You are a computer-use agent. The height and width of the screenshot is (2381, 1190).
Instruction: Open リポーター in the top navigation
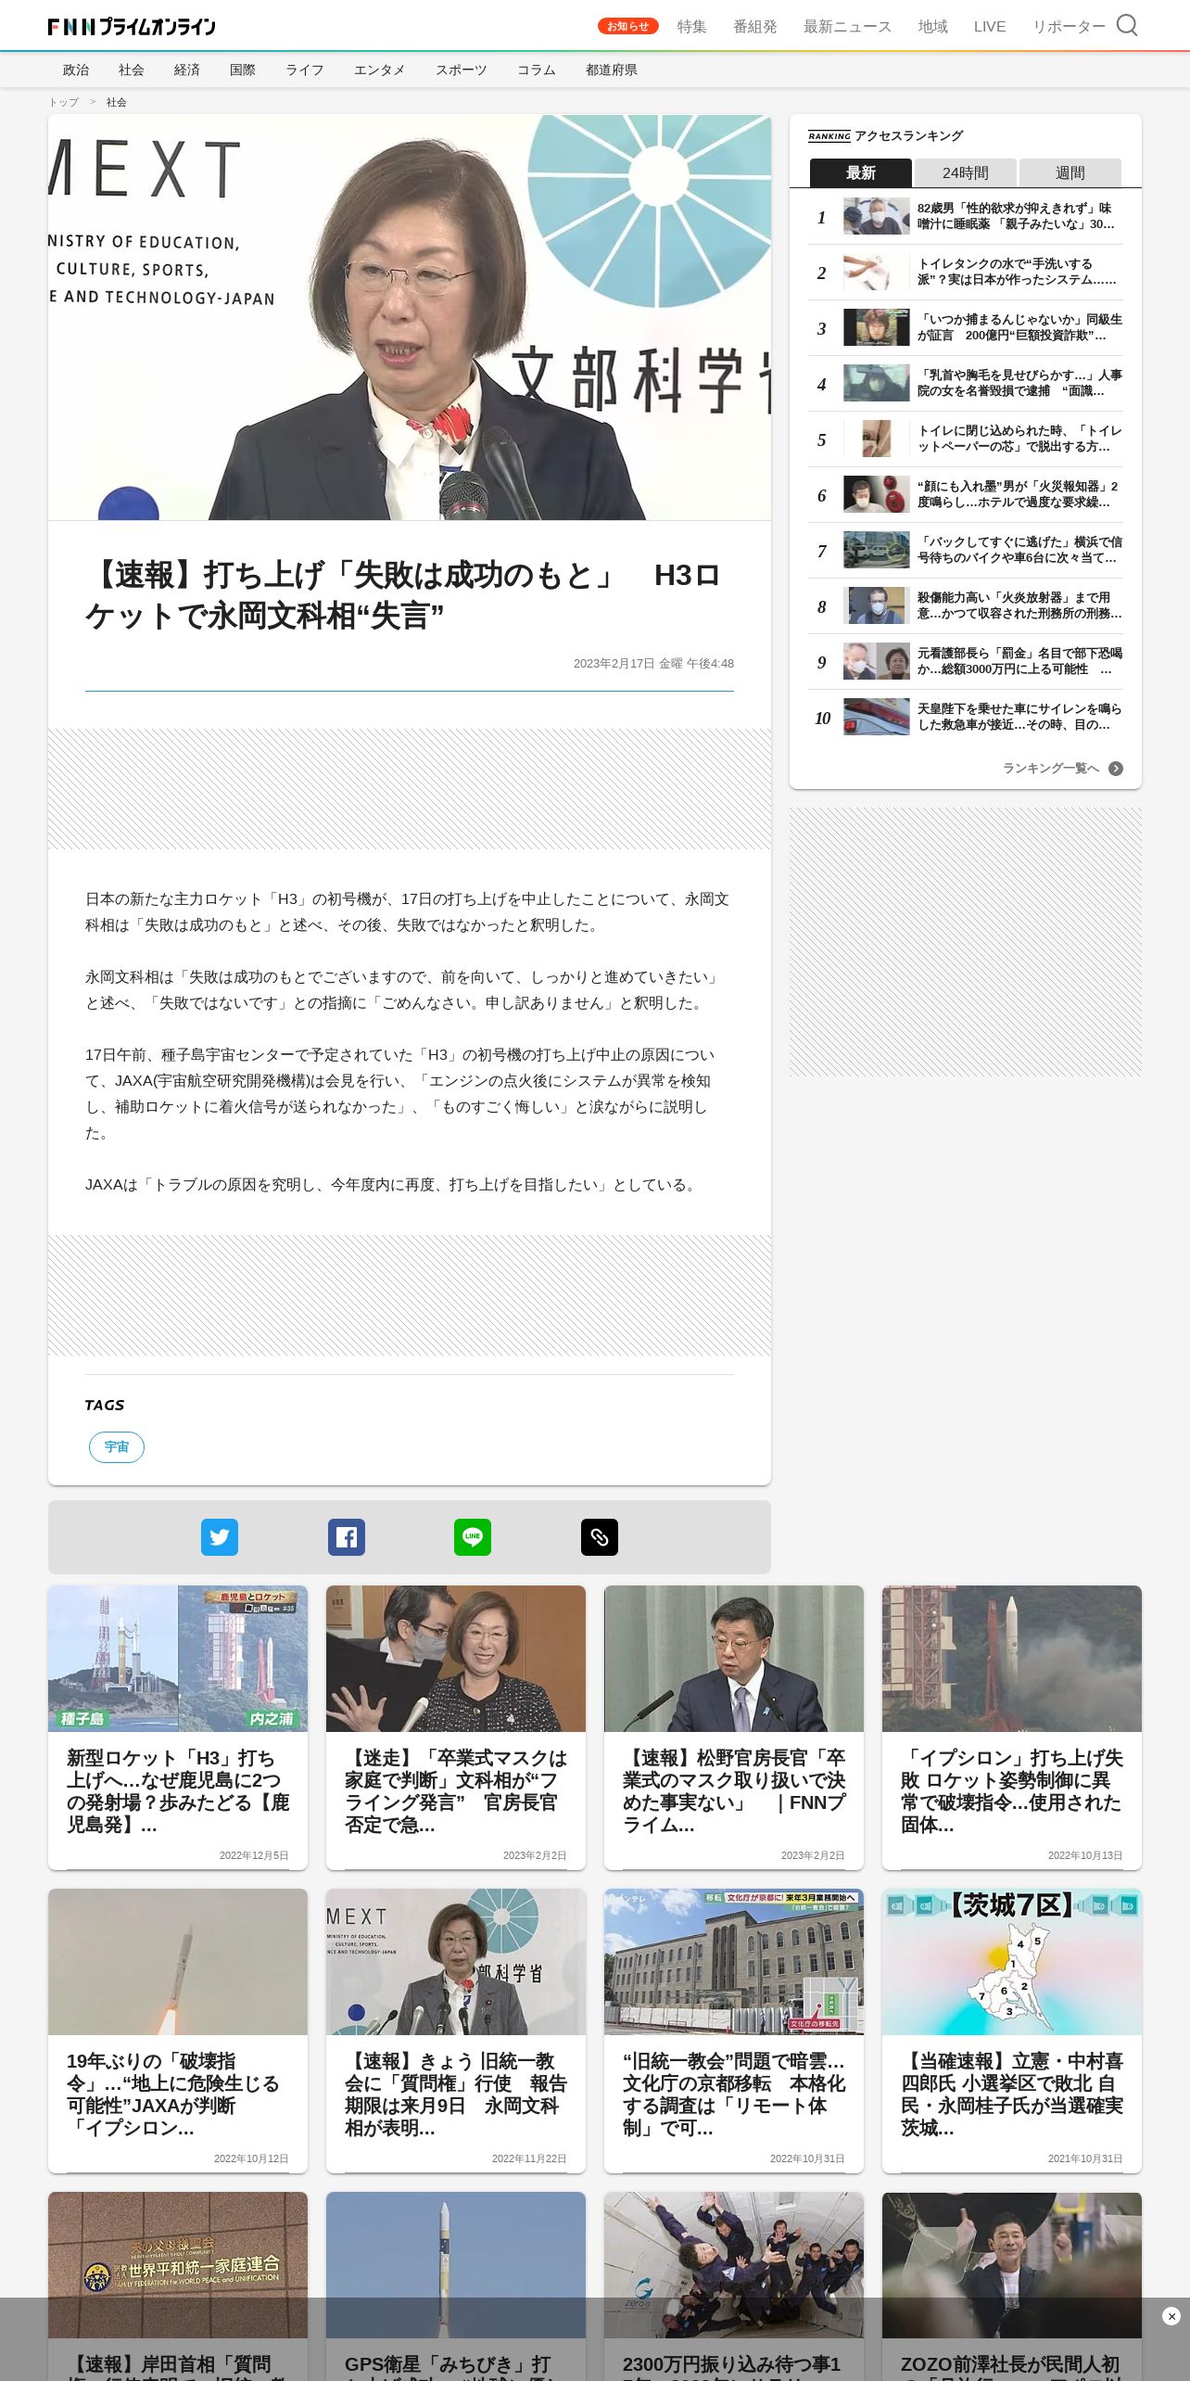[1069, 27]
